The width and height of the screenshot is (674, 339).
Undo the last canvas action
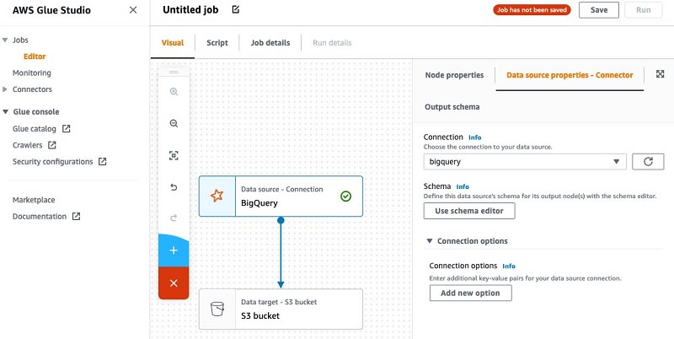coord(174,187)
